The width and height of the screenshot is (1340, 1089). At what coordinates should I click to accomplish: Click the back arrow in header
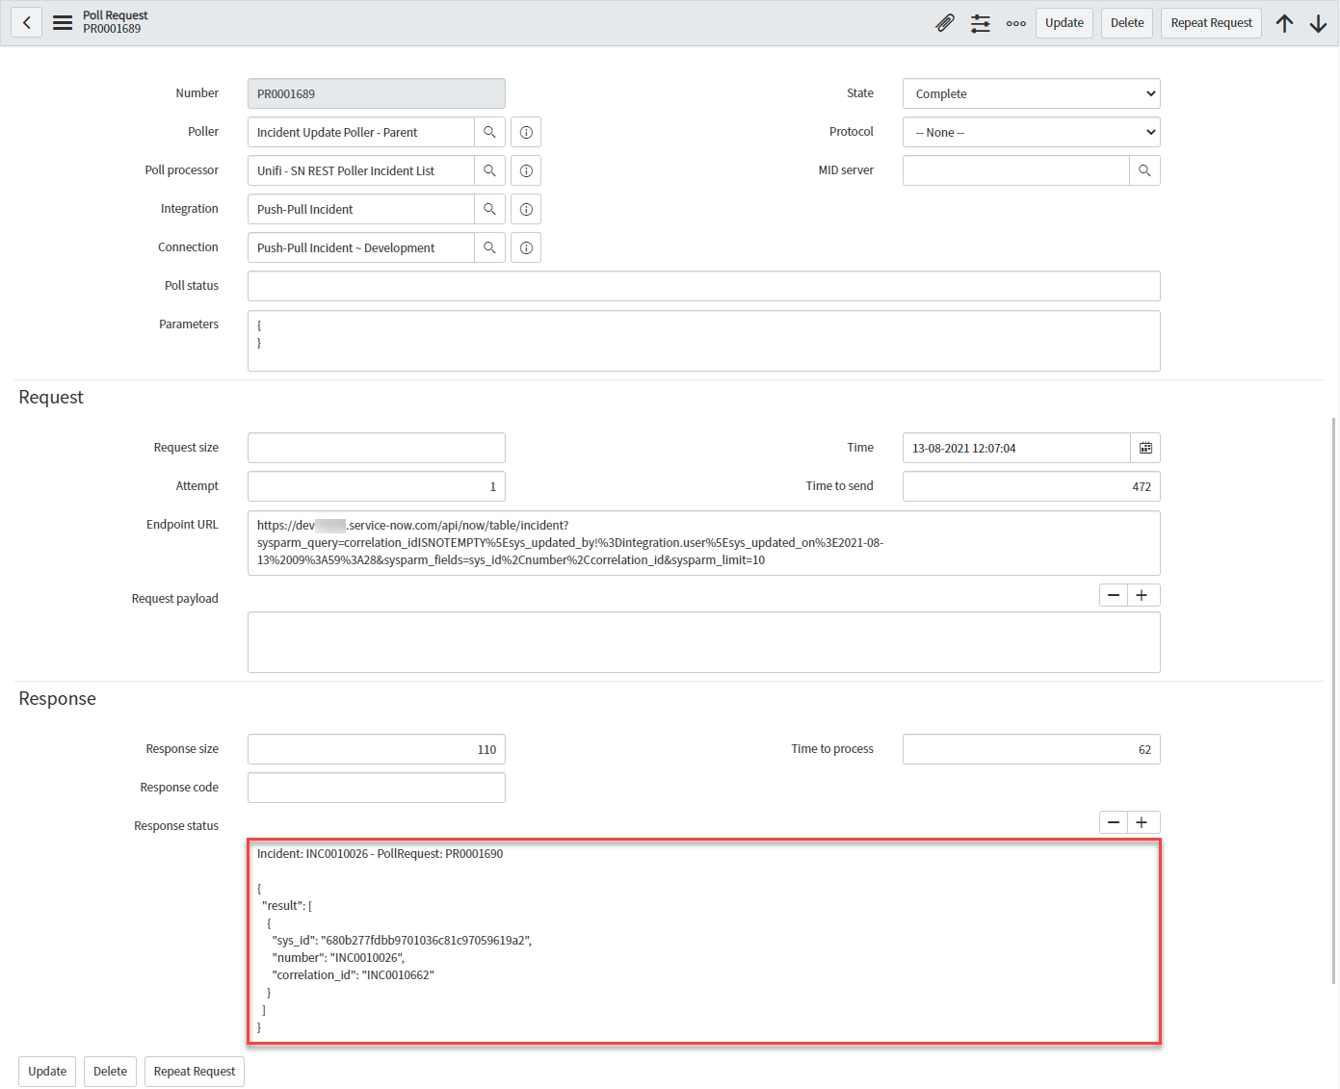tap(27, 23)
